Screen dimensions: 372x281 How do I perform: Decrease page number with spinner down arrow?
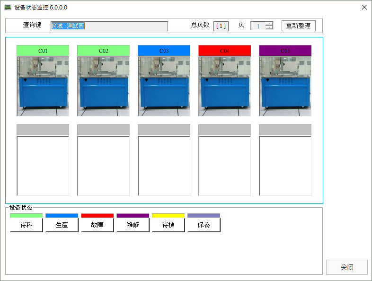click(x=269, y=27)
